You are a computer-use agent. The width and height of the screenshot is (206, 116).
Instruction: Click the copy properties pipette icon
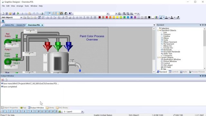coord(39,17)
